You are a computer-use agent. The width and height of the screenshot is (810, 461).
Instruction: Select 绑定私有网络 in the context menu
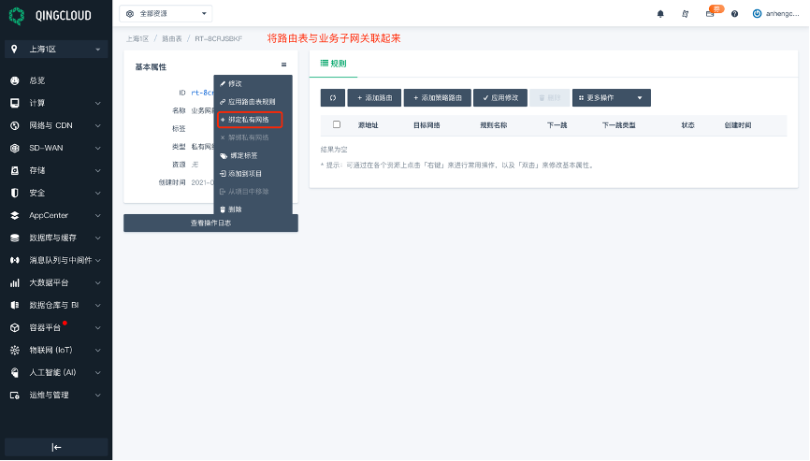point(248,120)
